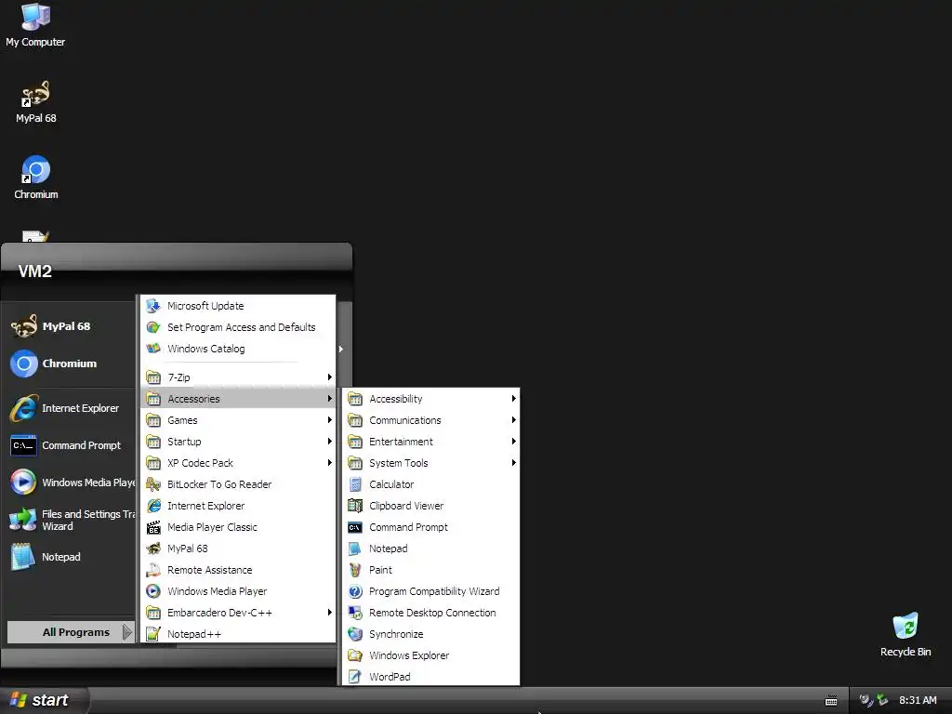Select Internet Explorer in All Programs list

tap(238, 506)
